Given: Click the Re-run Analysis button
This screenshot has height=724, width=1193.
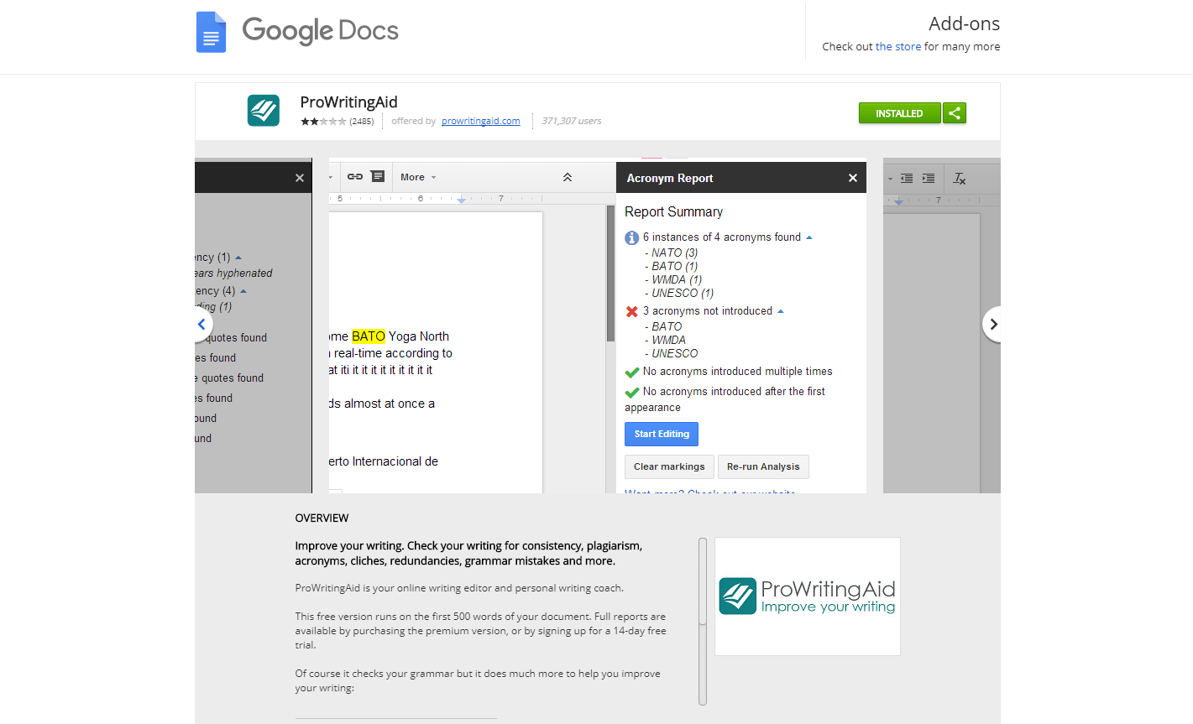Looking at the screenshot, I should [763, 466].
